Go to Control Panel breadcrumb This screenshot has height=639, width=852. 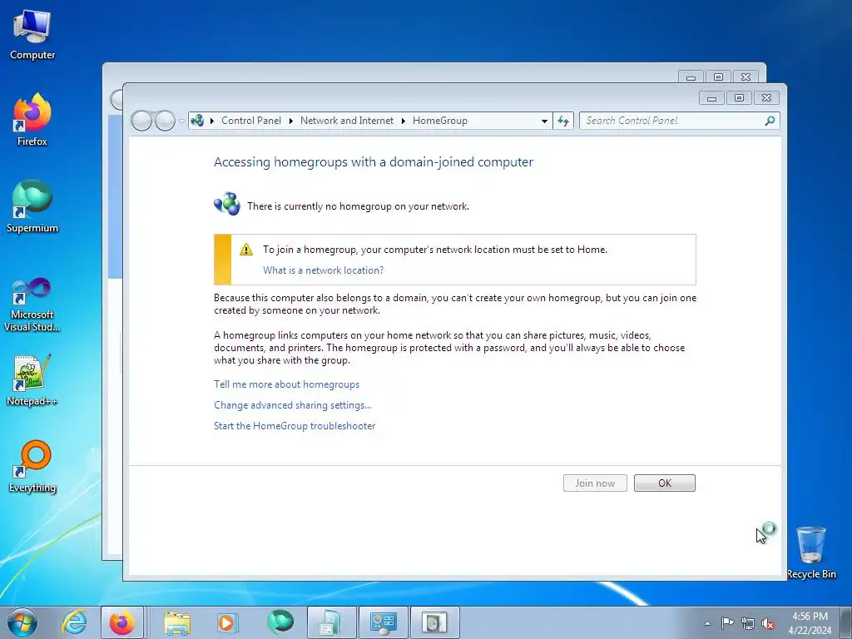251,121
